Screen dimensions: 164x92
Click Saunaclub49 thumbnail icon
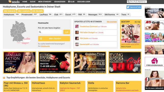pyautogui.click(x=77, y=44)
